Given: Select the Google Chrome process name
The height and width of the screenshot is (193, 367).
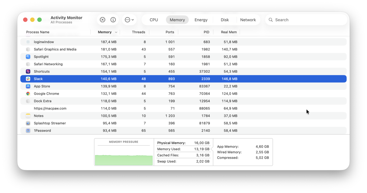Looking at the screenshot, I should (x=46, y=94).
